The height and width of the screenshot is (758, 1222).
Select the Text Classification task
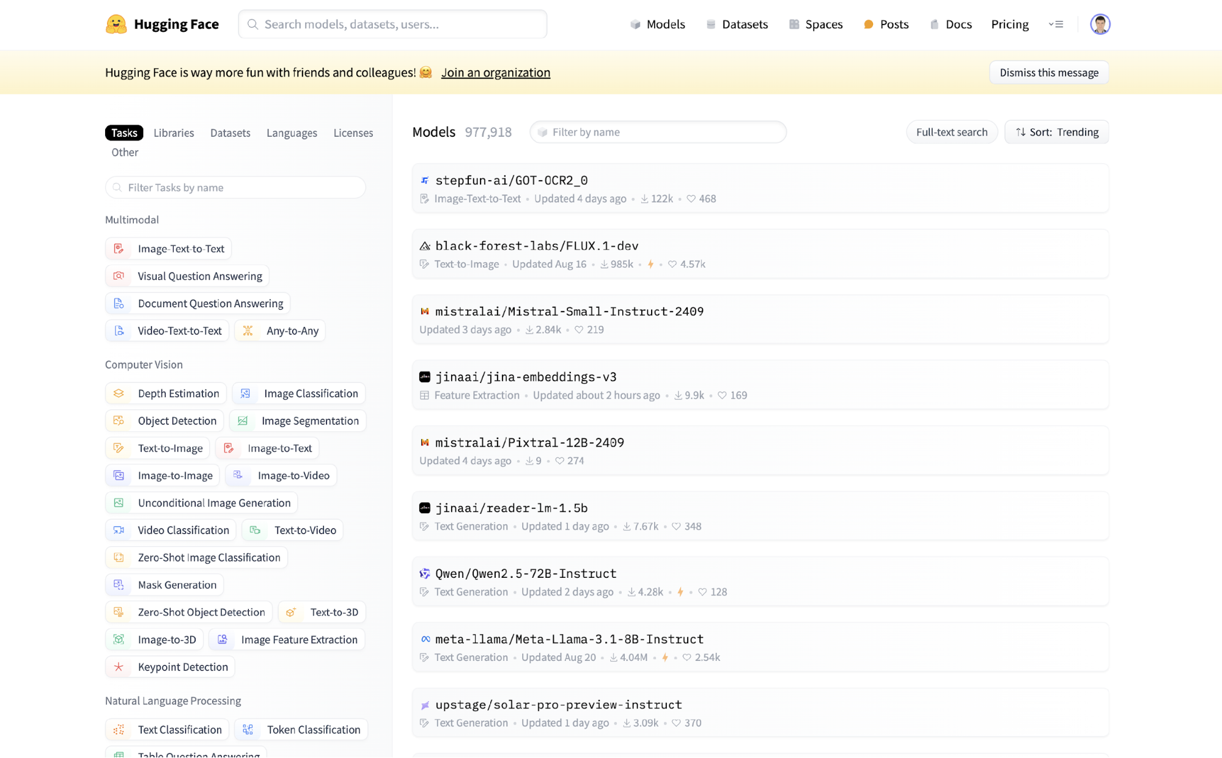167,729
